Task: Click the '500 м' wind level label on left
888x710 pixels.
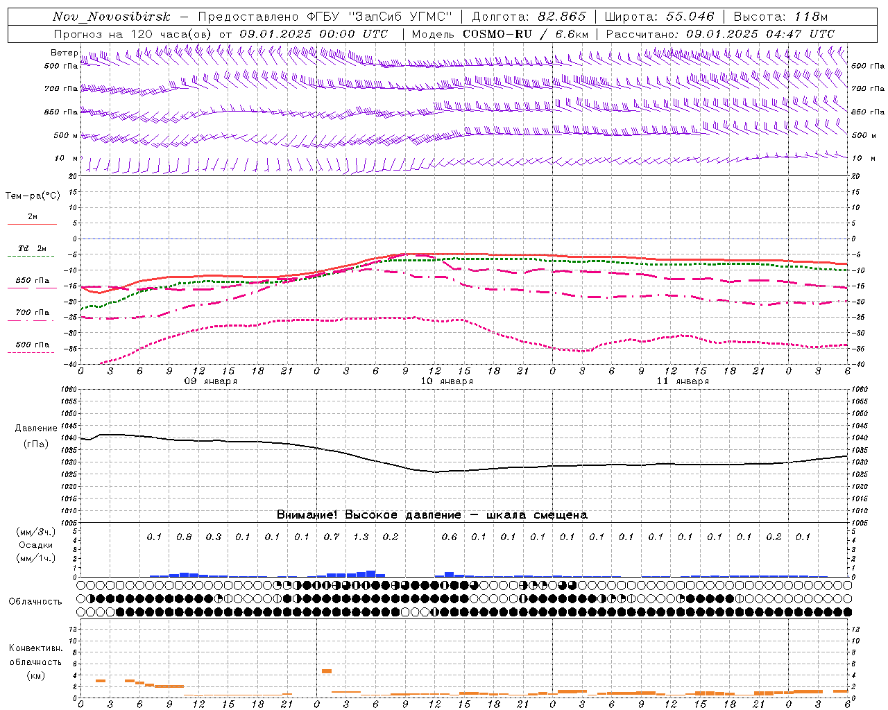Action: pyautogui.click(x=67, y=136)
